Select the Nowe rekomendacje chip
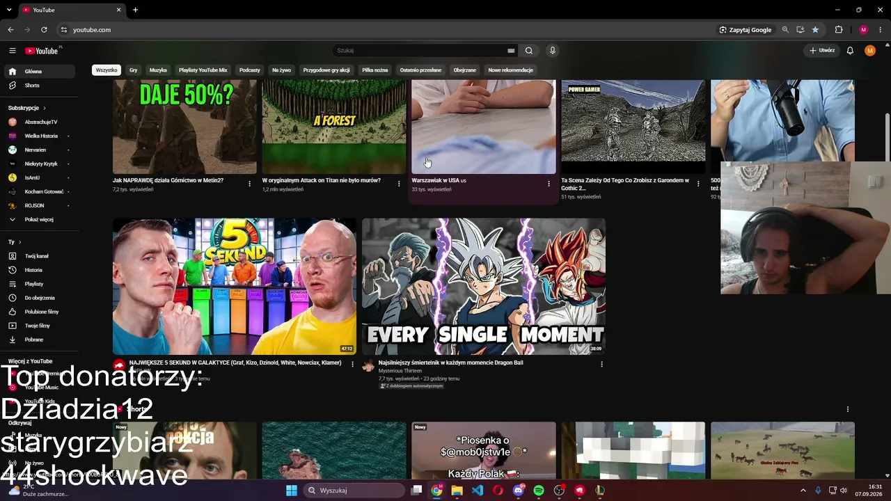 (510, 70)
